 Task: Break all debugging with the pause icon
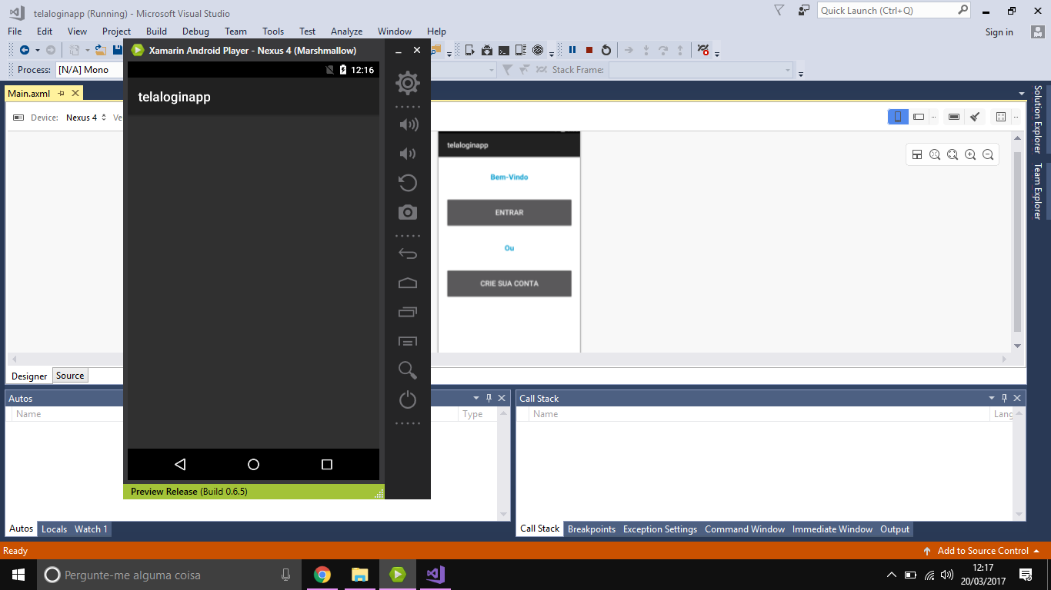click(x=572, y=50)
